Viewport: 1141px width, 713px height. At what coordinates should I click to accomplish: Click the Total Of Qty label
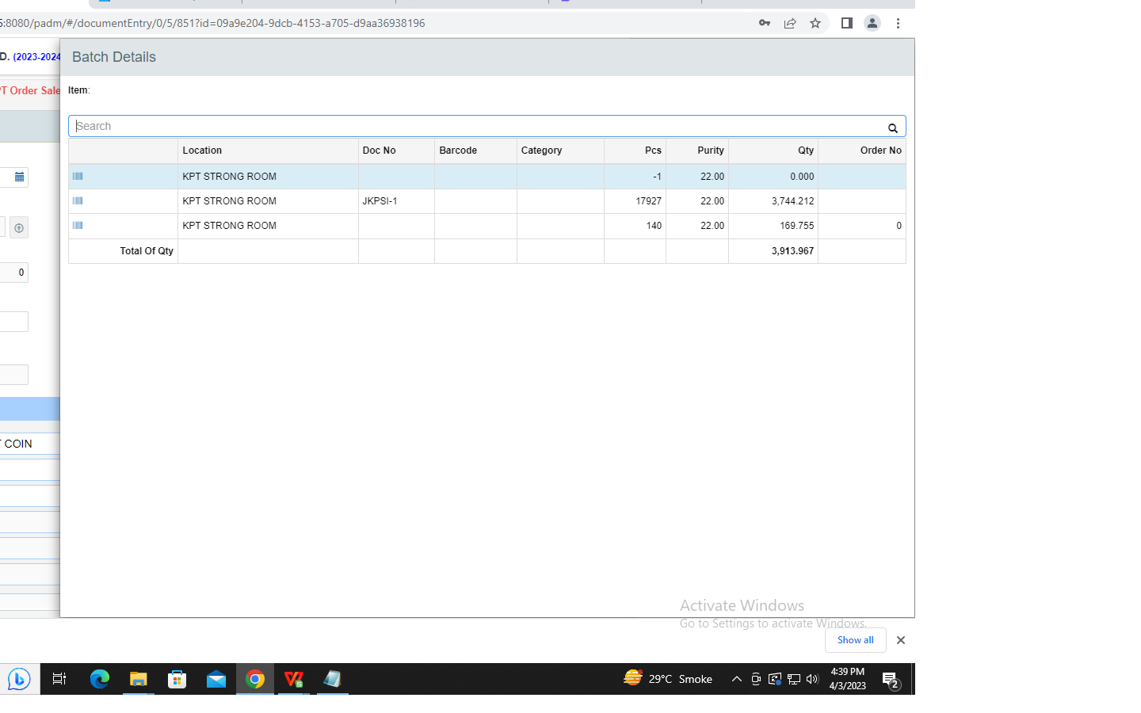coord(147,251)
